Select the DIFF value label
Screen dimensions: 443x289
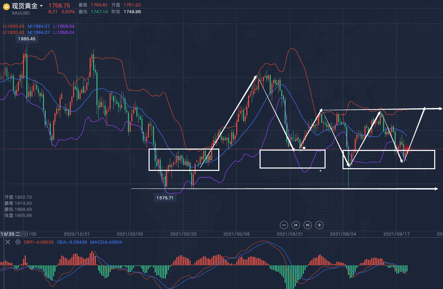click(39, 242)
